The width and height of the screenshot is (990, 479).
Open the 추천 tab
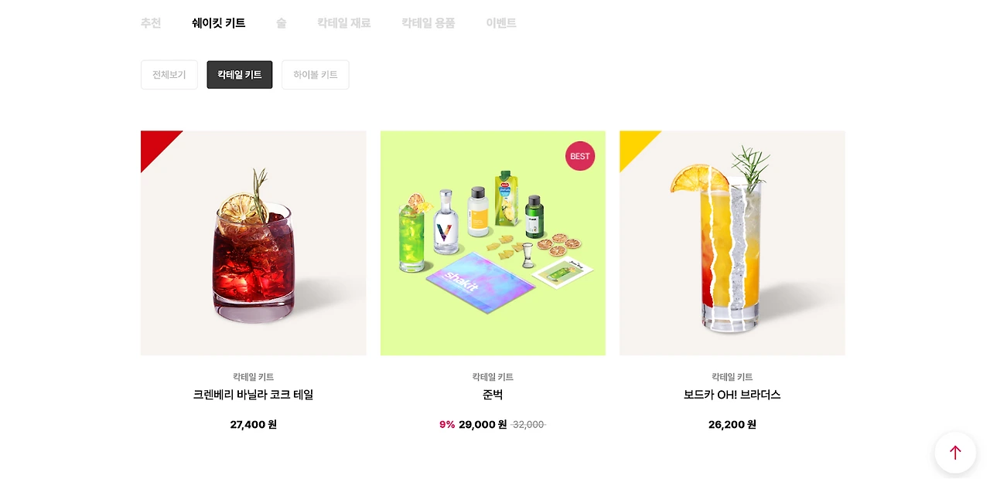click(151, 23)
